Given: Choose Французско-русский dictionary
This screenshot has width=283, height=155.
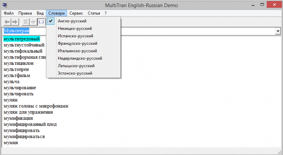Looking at the screenshot, I should click(x=83, y=43).
